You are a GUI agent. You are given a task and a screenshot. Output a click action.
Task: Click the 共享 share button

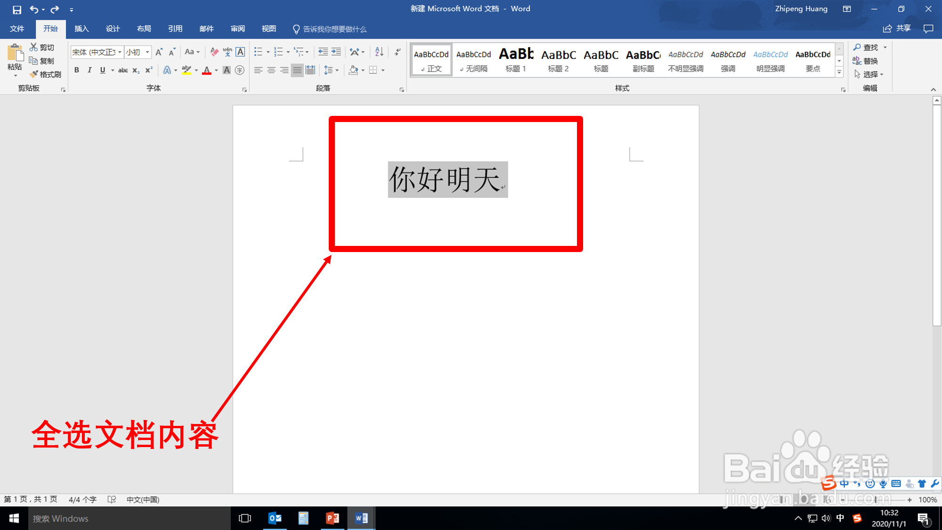pos(897,29)
